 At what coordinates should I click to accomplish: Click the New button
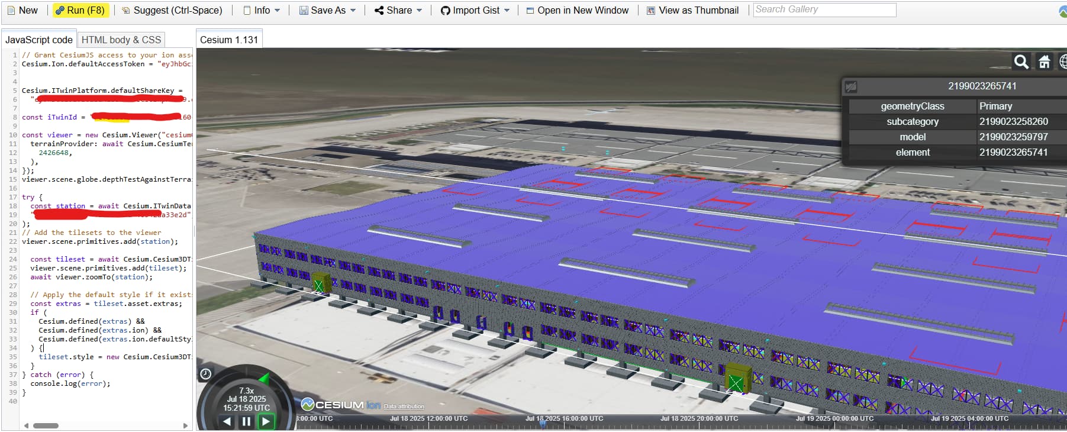tap(22, 10)
